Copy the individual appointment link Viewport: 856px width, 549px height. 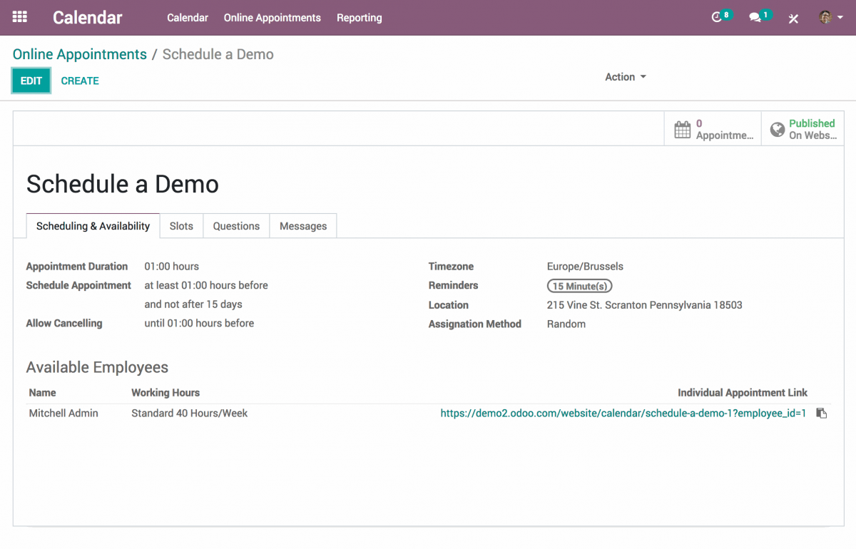[821, 413]
